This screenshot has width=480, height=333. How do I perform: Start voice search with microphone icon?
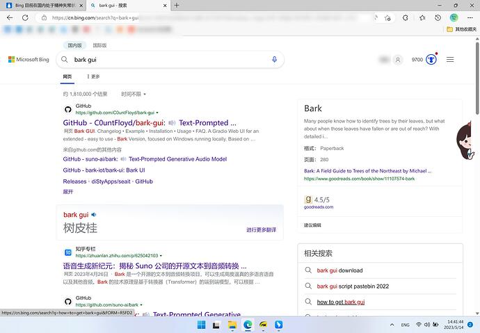[x=274, y=59]
